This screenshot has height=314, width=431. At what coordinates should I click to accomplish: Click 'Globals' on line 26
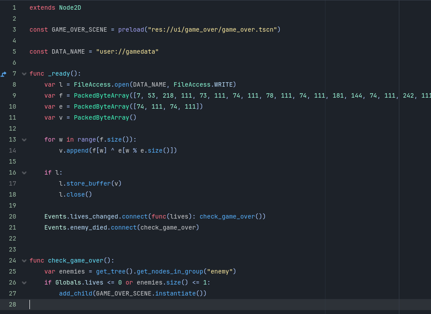[x=69, y=283]
